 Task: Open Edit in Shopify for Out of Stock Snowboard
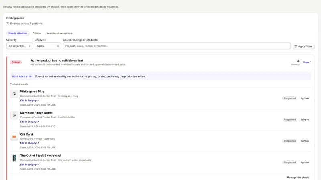point(29,164)
